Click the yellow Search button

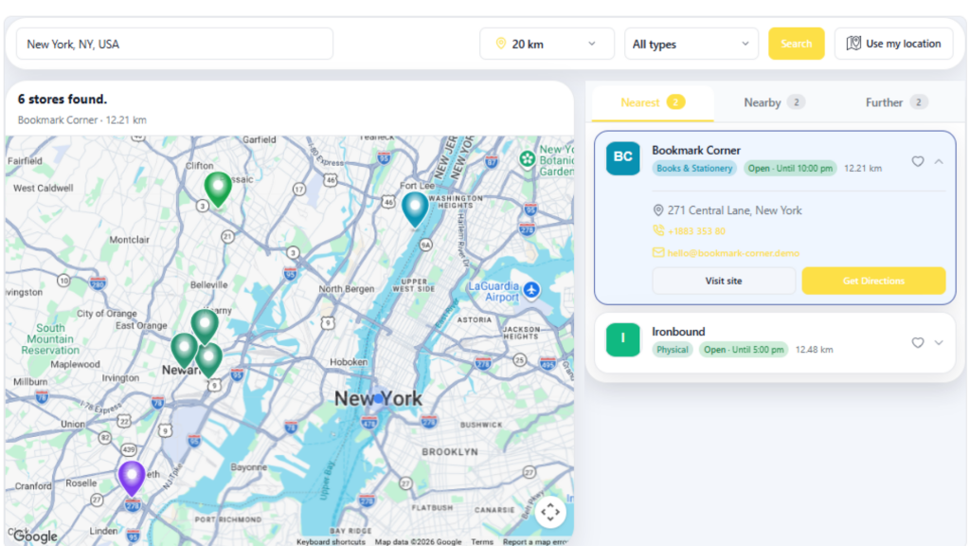click(796, 44)
